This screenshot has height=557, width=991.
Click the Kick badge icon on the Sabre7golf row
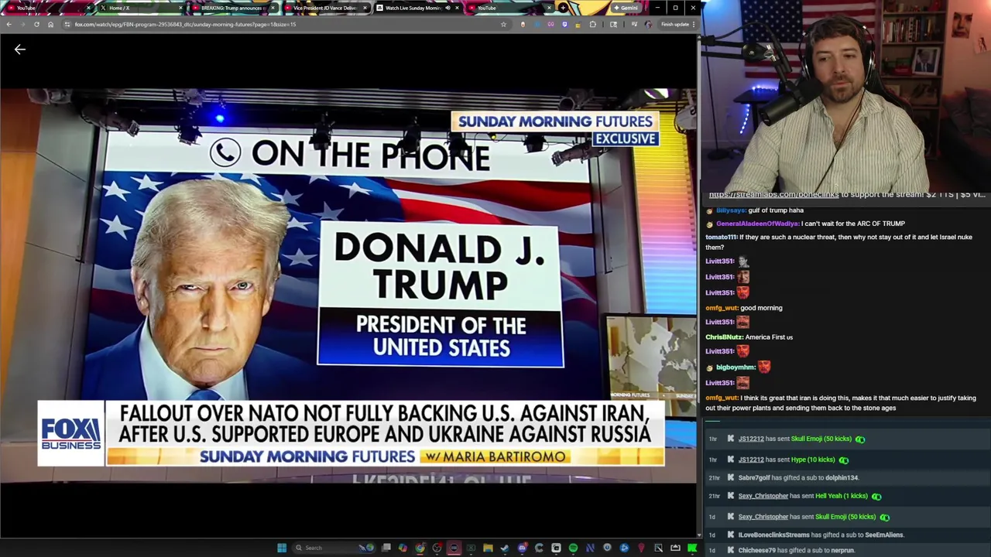[x=730, y=478]
